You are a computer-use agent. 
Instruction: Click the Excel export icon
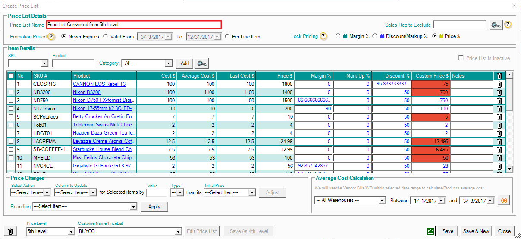click(430, 231)
